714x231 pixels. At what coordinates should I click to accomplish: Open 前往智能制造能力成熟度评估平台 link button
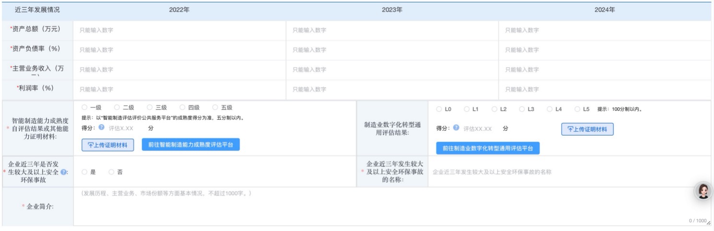click(x=190, y=145)
